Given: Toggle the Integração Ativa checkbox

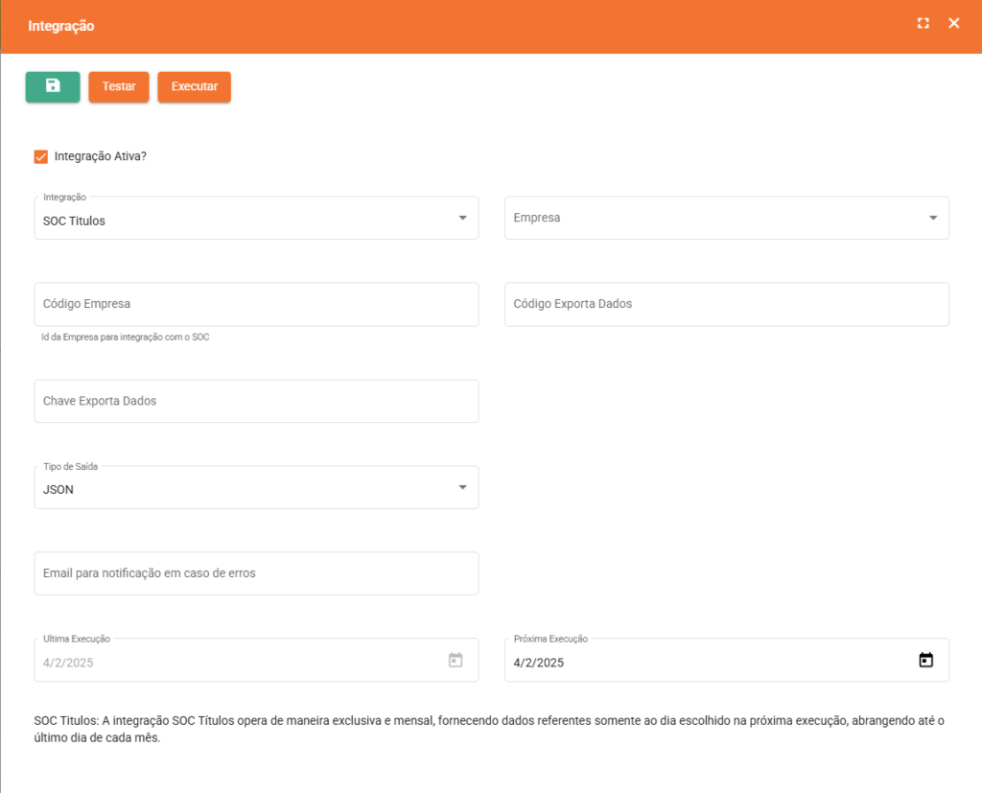Looking at the screenshot, I should [x=41, y=156].
